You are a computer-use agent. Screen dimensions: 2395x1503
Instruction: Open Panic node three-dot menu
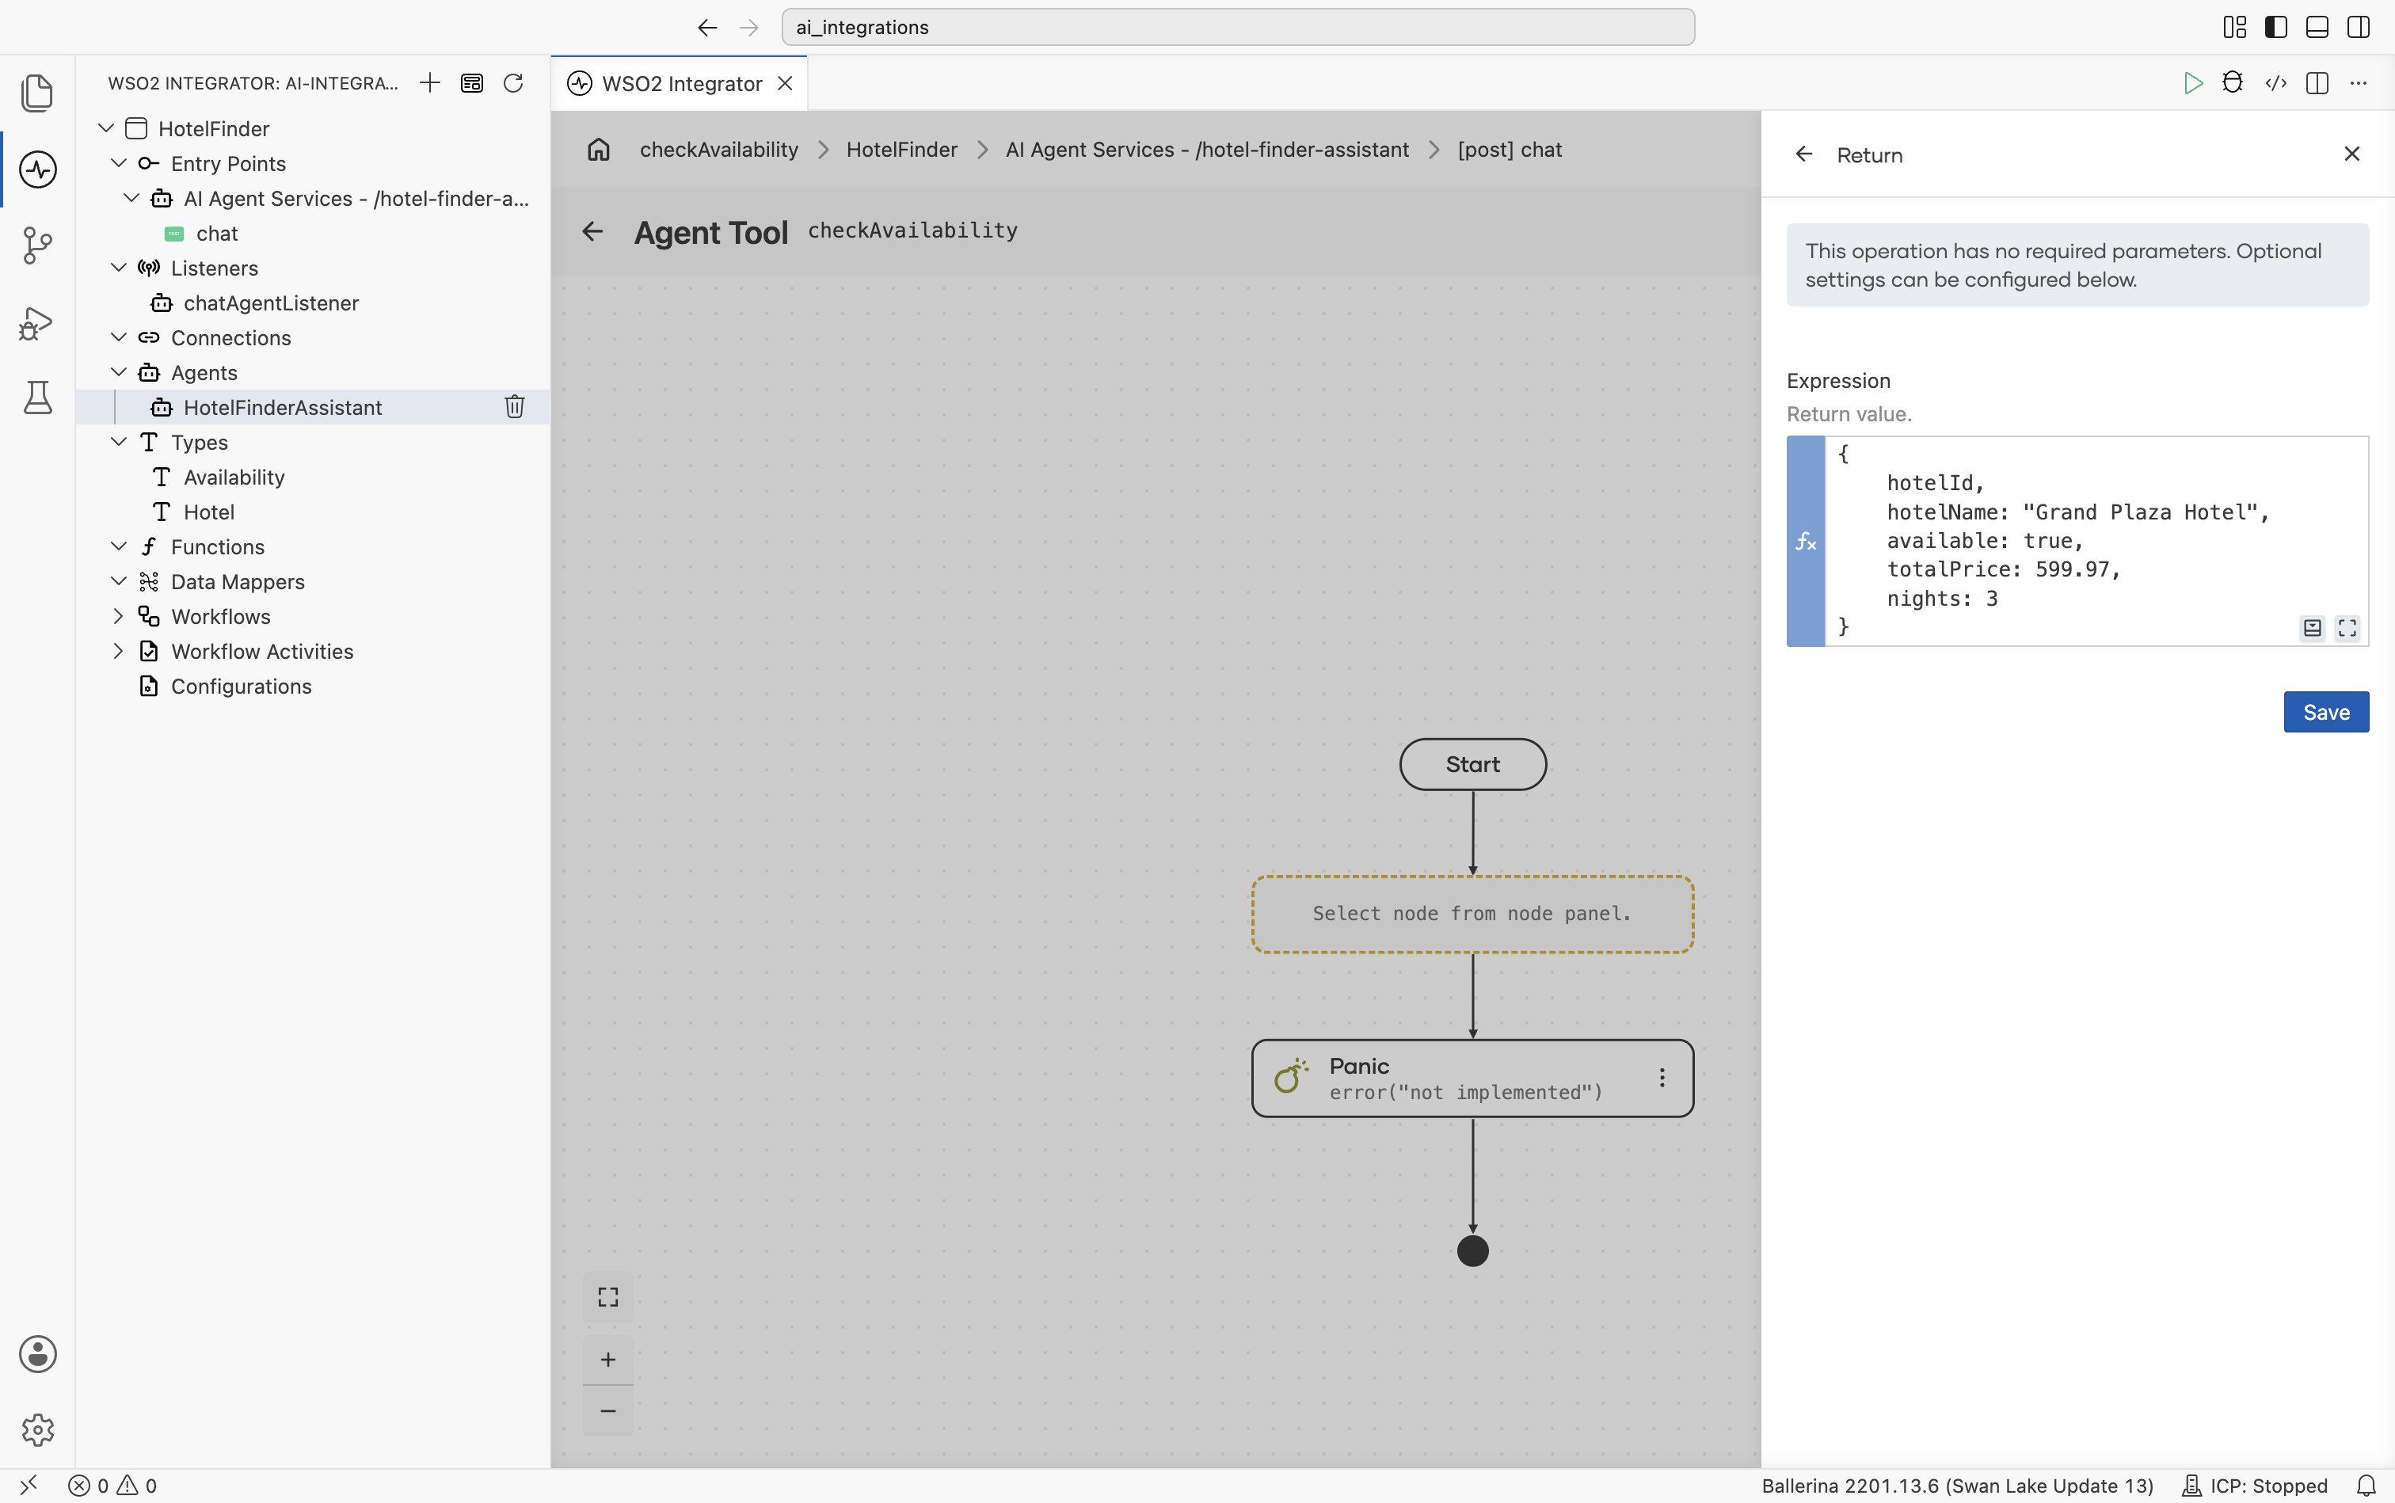click(1662, 1078)
